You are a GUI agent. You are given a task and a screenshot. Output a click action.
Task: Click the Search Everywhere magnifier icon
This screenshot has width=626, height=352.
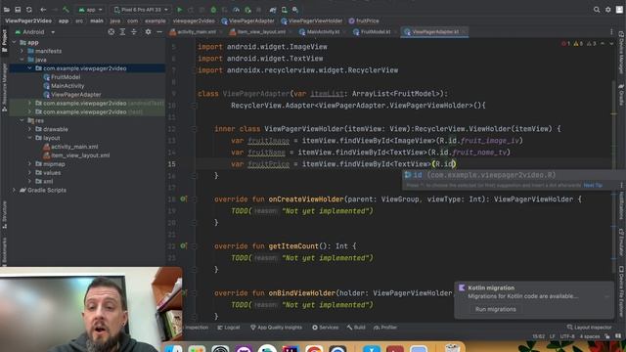point(597,10)
